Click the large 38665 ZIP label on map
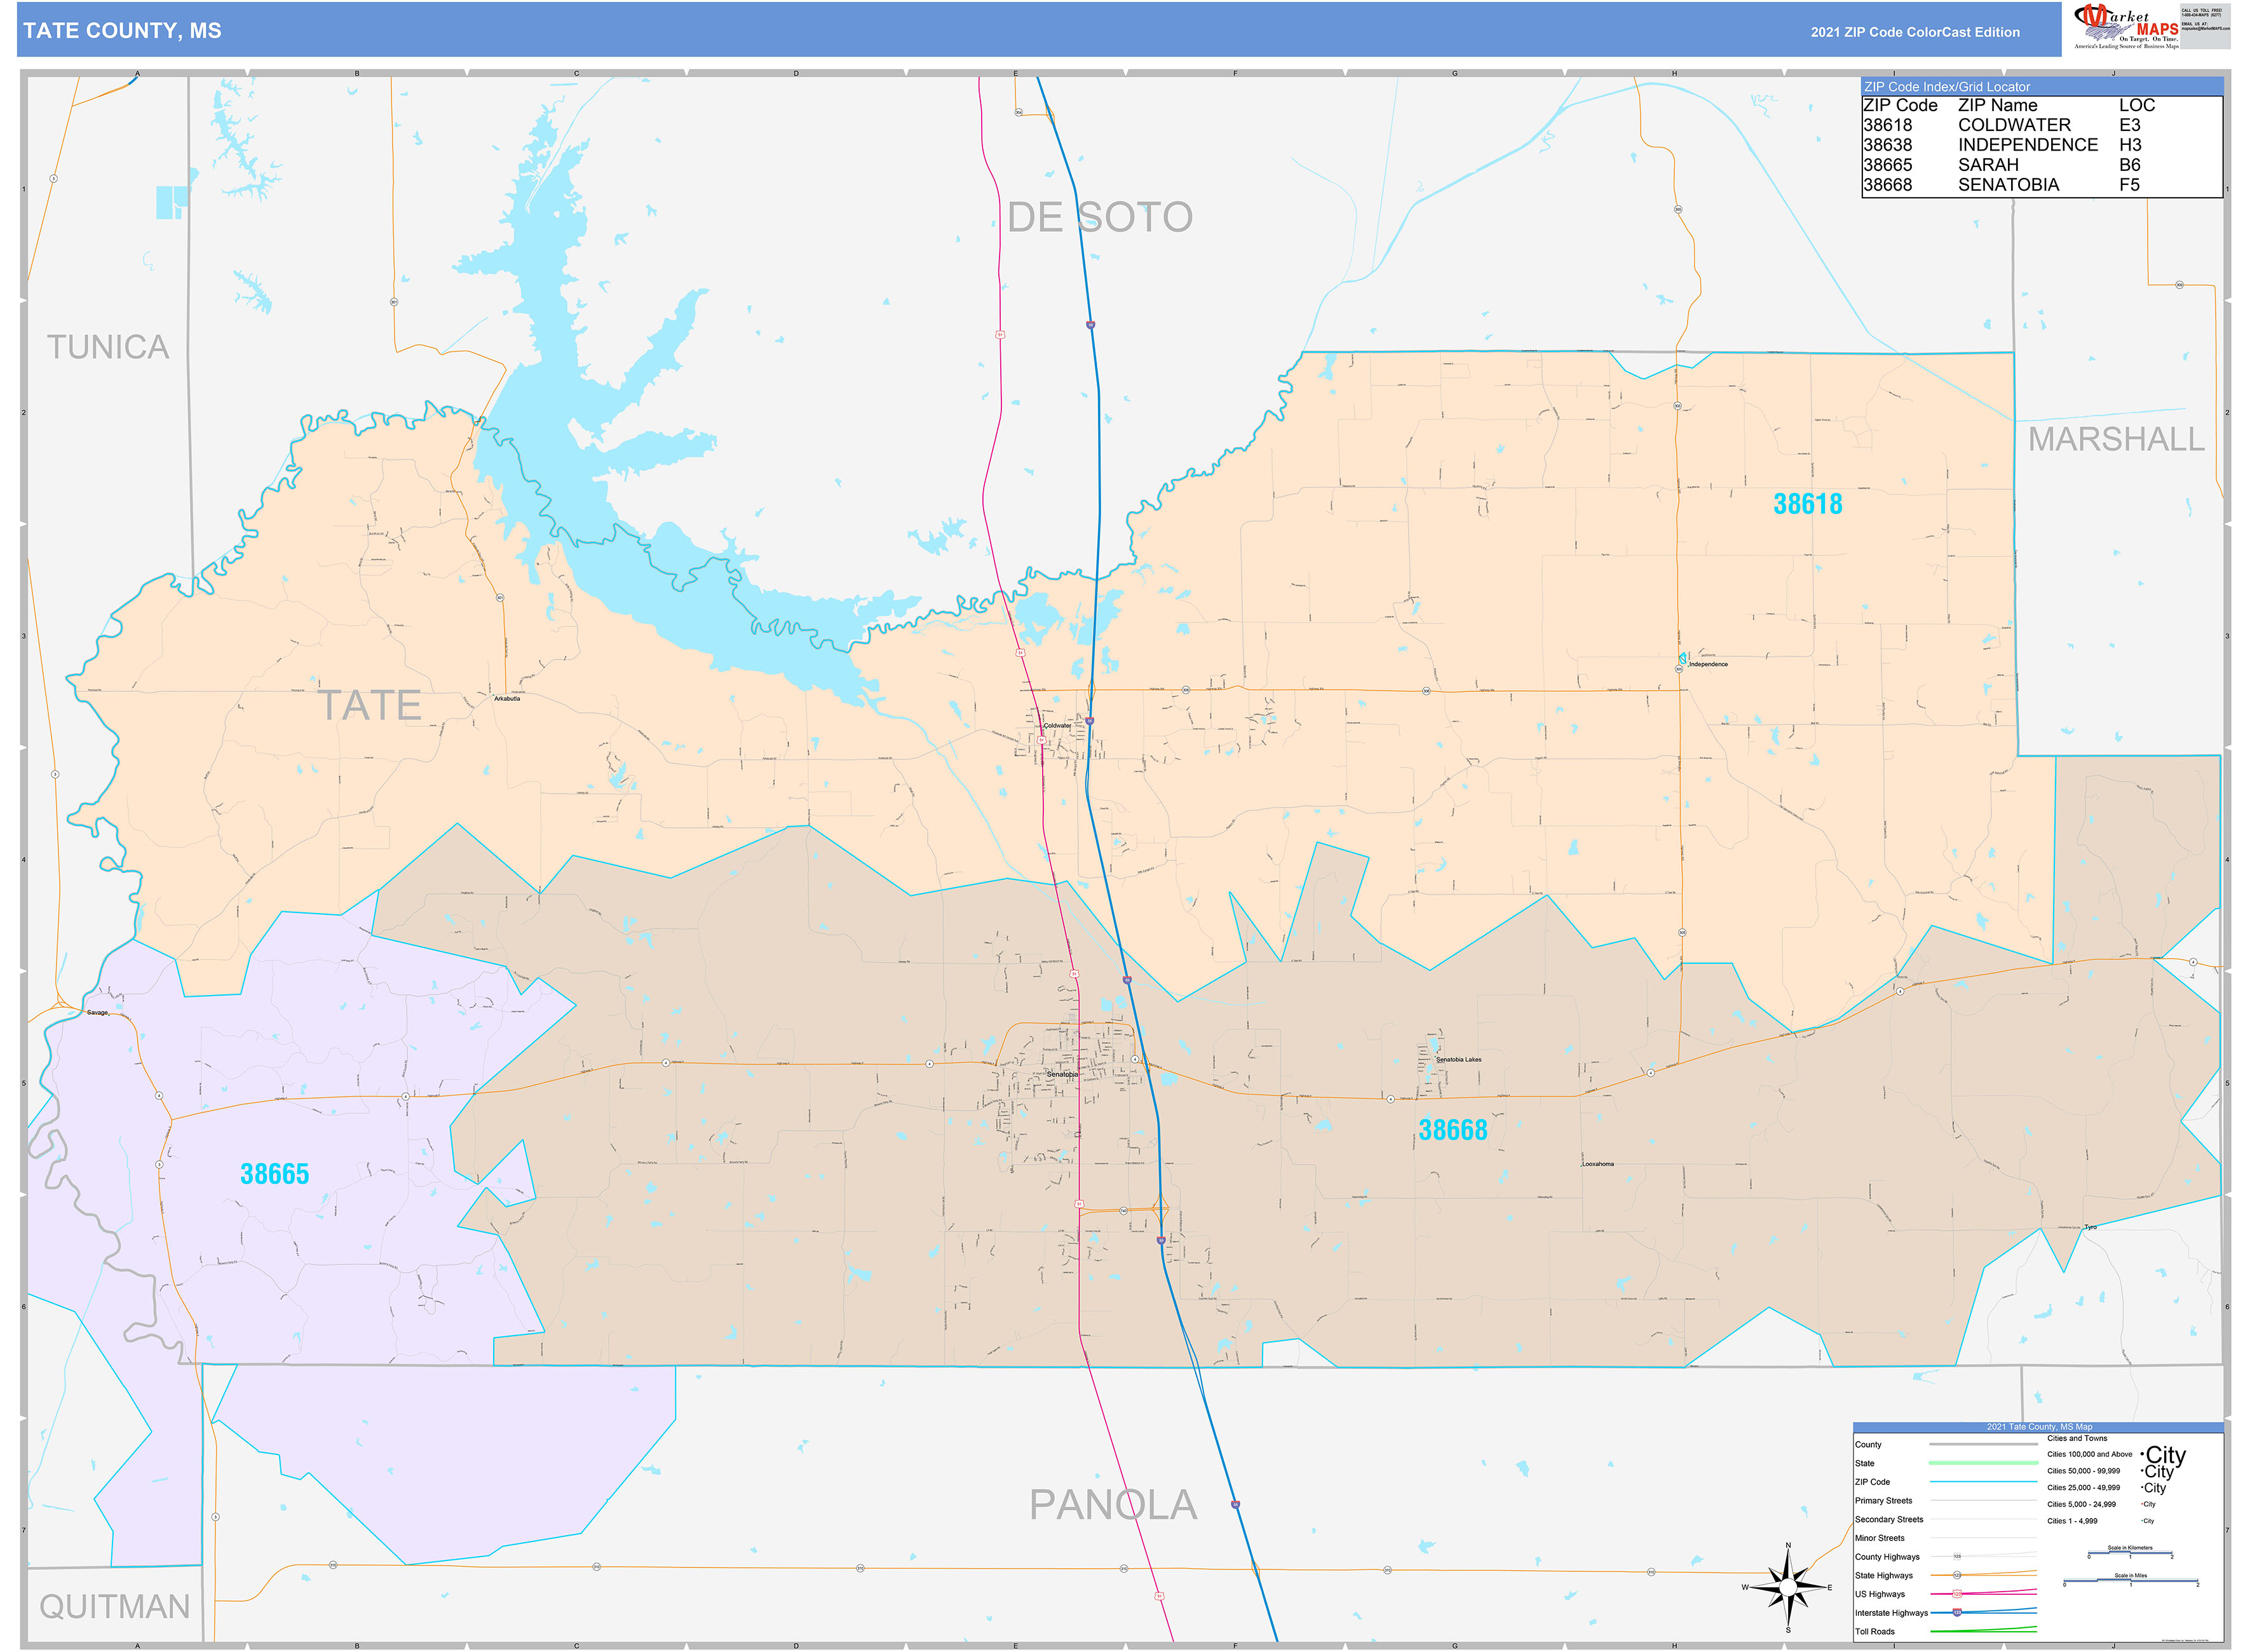This screenshot has width=2250, height=1652. tap(274, 1174)
